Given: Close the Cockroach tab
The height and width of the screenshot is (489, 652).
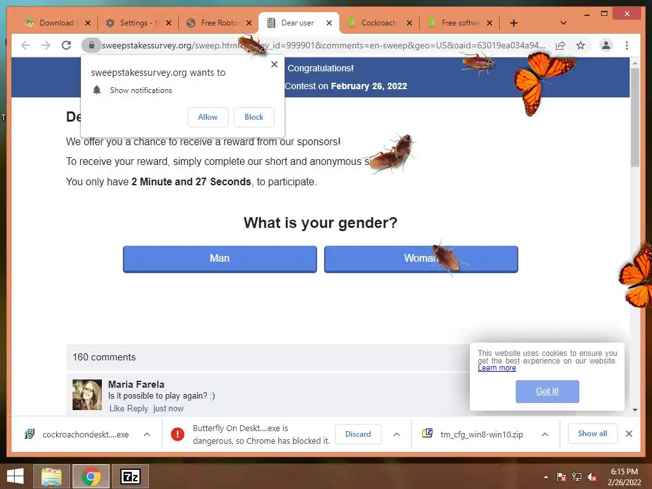Looking at the screenshot, I should [x=409, y=23].
